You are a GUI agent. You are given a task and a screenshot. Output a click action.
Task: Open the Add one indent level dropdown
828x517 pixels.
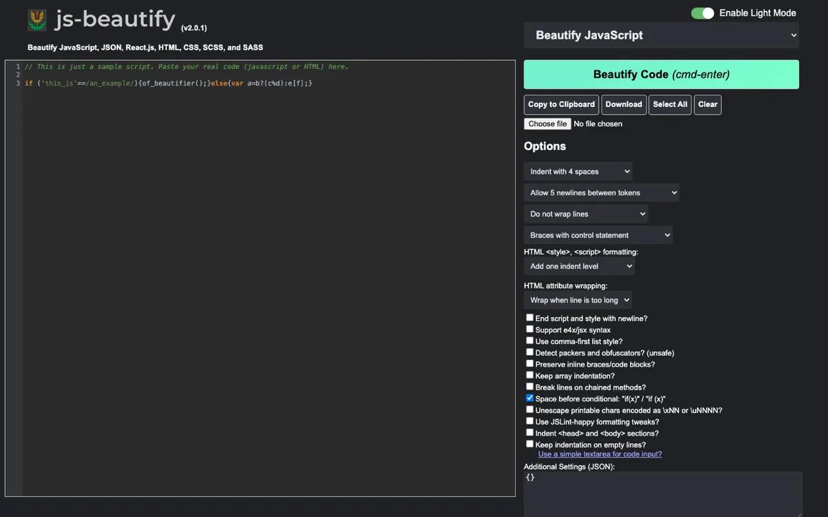coord(579,266)
